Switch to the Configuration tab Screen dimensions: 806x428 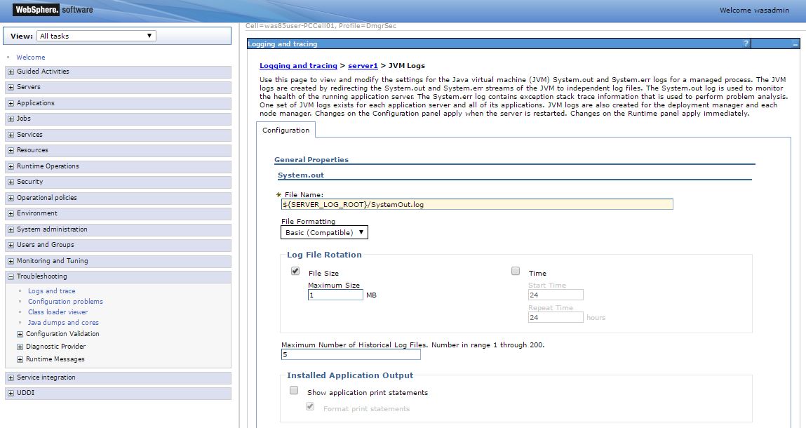pyautogui.click(x=286, y=130)
